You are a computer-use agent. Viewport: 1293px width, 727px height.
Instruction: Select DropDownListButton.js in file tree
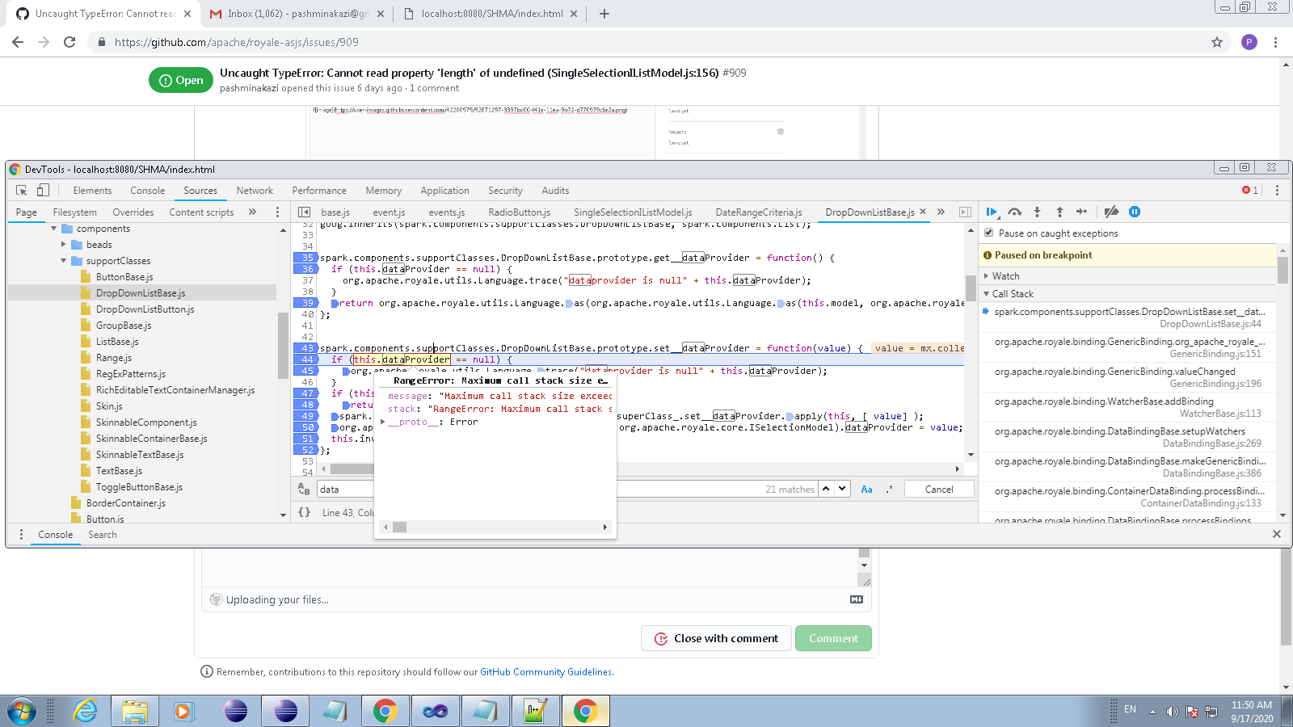145,309
